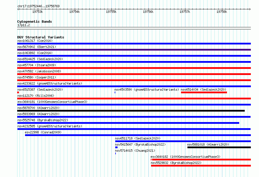Image resolution: width=259 pixels, height=177 pixels.
Task: Open the nsv5933969 (Almarri2020) label
Action: [38, 114]
